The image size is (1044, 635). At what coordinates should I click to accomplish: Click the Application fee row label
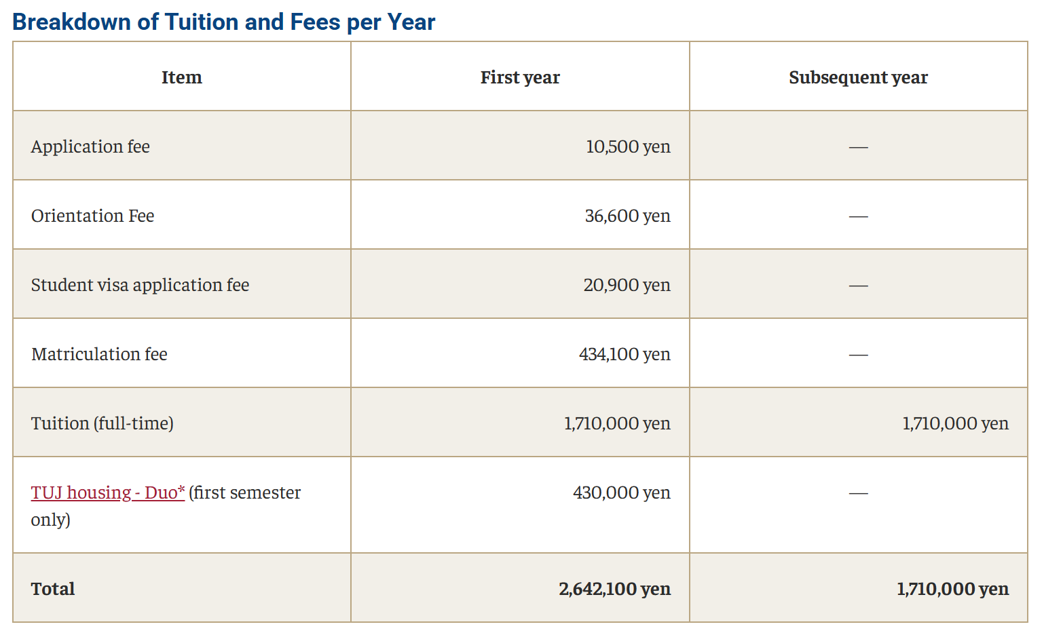[x=90, y=147]
